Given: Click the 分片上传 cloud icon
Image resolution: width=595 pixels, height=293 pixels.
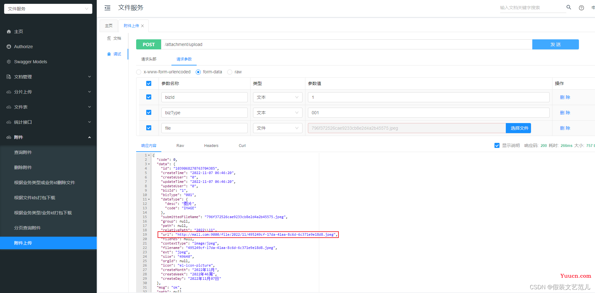Looking at the screenshot, I should tap(9, 92).
